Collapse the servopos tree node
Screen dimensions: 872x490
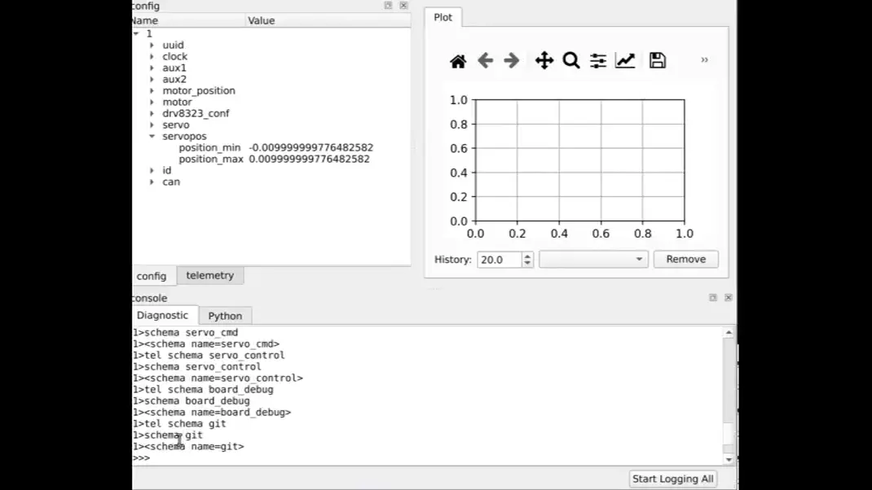click(x=152, y=137)
